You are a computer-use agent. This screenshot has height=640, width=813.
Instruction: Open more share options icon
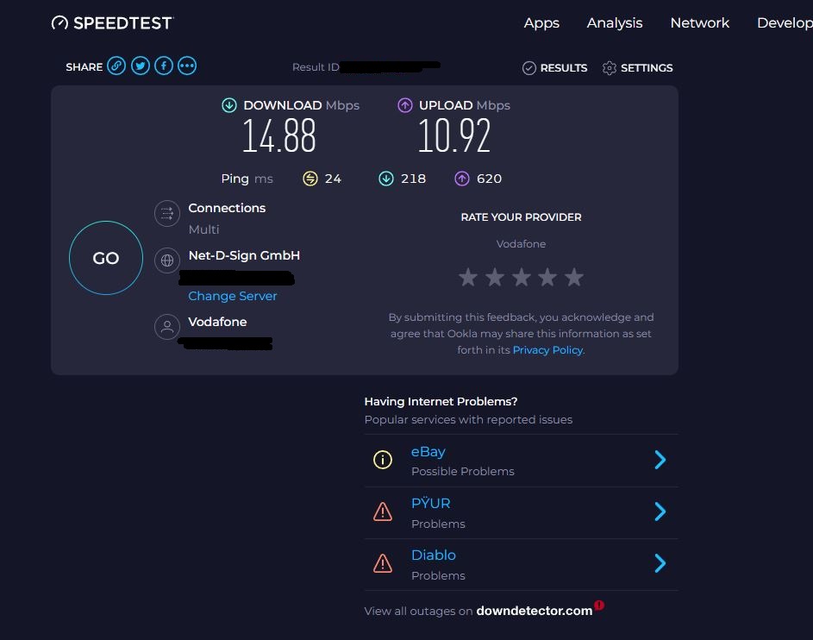pyautogui.click(x=187, y=66)
